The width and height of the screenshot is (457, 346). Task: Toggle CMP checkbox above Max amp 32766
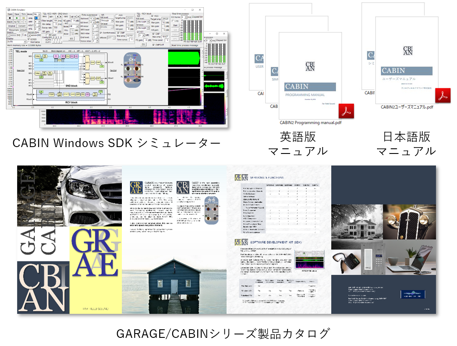point(118,33)
